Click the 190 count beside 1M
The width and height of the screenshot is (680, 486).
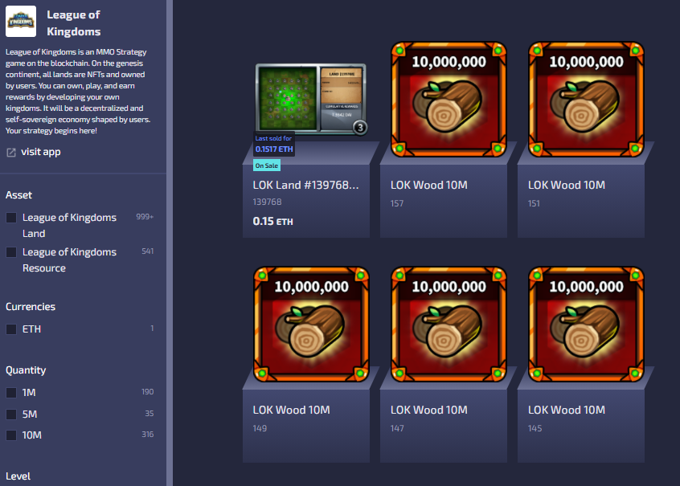tap(147, 391)
